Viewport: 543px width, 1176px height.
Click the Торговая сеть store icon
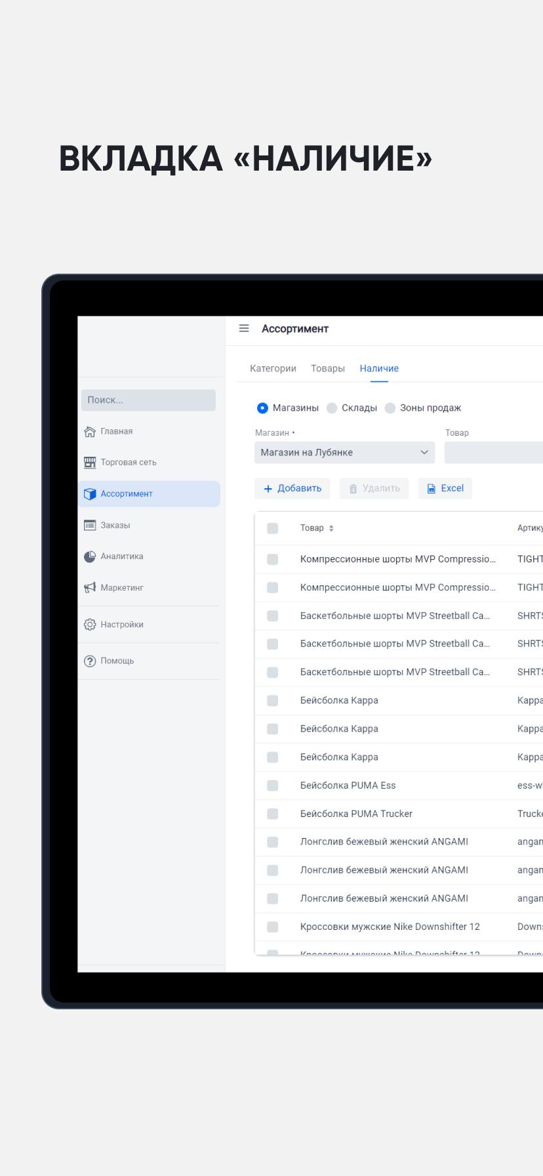point(90,463)
